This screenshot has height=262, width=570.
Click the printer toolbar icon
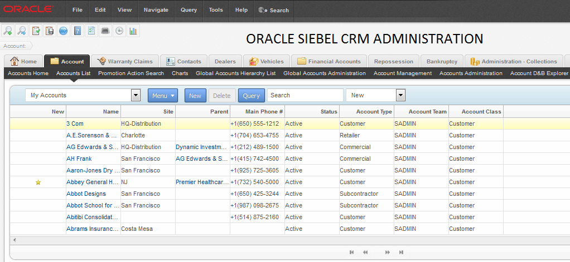coord(105,31)
